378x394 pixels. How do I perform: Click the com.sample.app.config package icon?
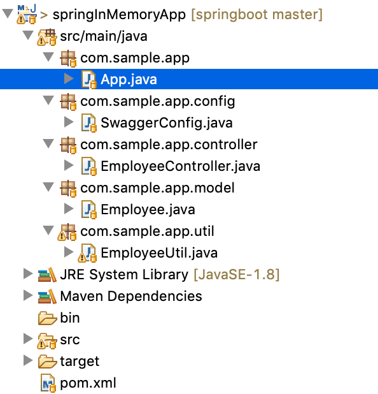tap(68, 102)
